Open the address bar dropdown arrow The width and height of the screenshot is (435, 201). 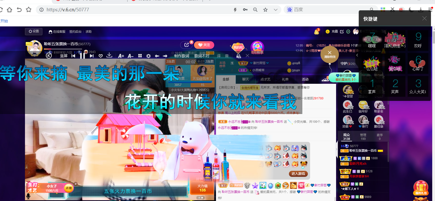pos(276,10)
